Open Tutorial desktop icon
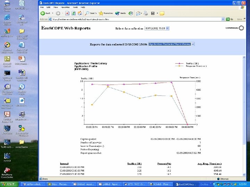Viewport: 250px width, 187px height. 7,158
